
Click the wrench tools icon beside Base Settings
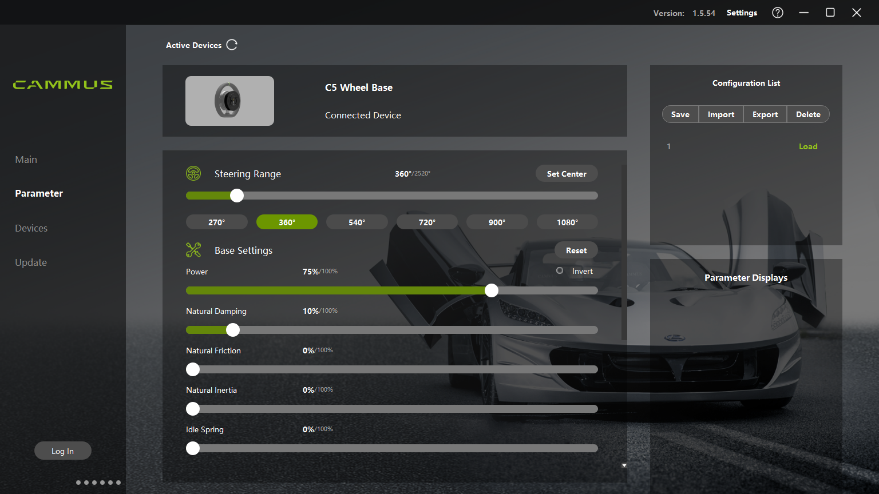(x=193, y=250)
